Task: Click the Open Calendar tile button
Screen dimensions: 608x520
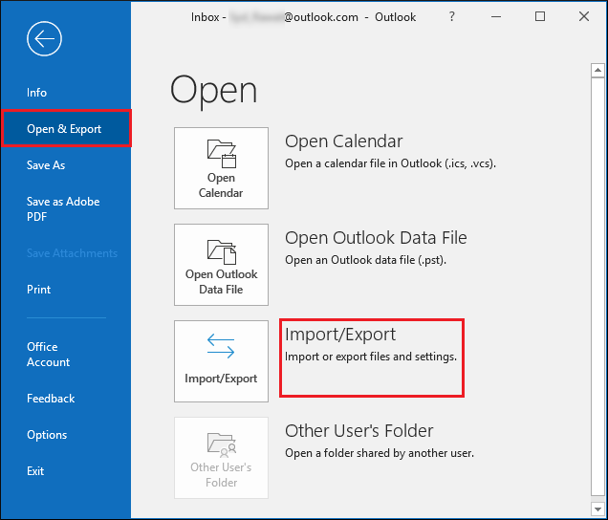Action: (x=221, y=168)
